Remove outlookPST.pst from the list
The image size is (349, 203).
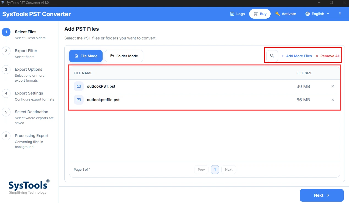(333, 86)
